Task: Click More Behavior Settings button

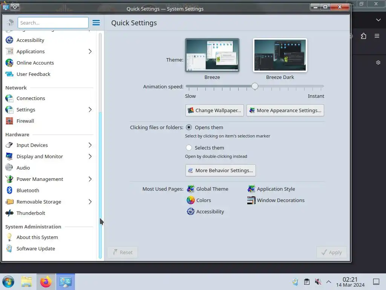Action: [221, 170]
